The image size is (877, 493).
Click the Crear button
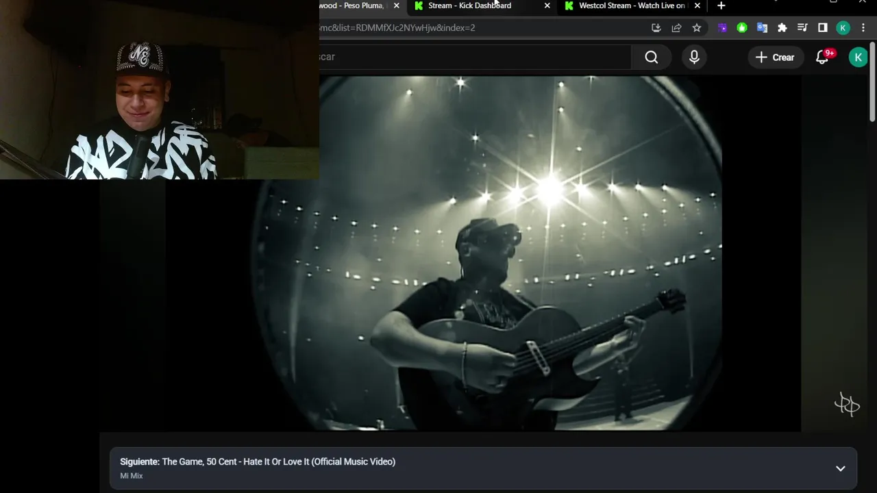[x=776, y=58]
